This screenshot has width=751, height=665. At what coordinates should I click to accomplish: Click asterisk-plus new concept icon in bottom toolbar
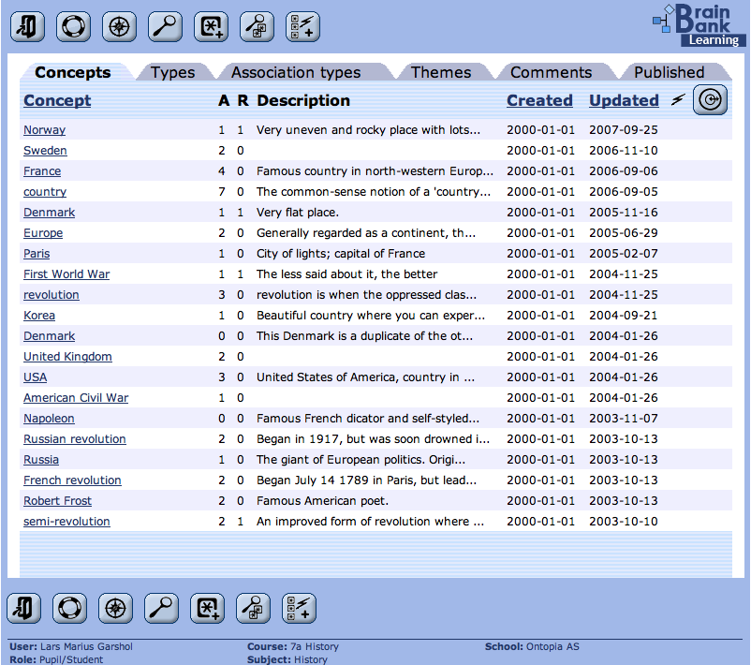pos(207,609)
